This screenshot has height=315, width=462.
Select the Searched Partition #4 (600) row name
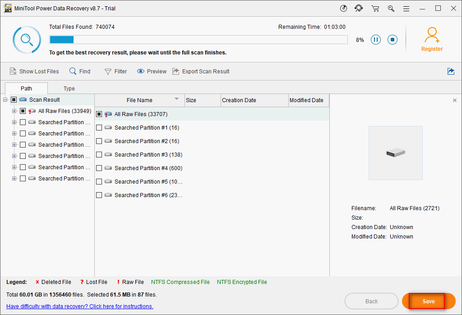click(148, 168)
